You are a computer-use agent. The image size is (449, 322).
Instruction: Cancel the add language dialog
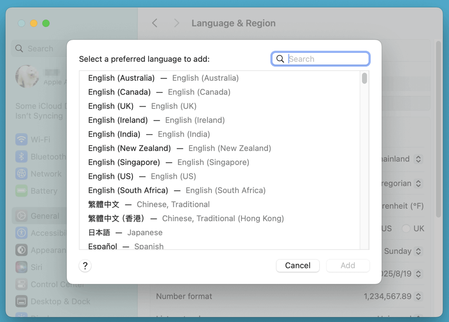tap(297, 265)
